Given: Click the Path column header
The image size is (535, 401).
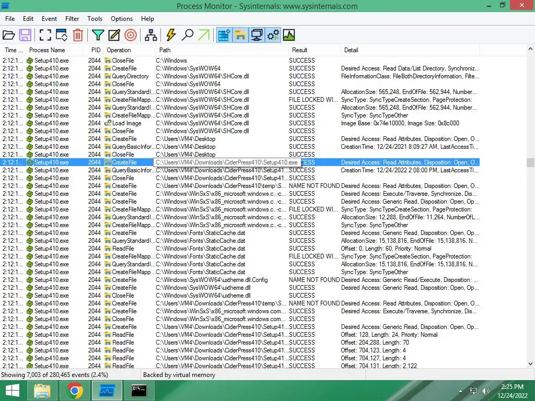Looking at the screenshot, I should [x=222, y=50].
